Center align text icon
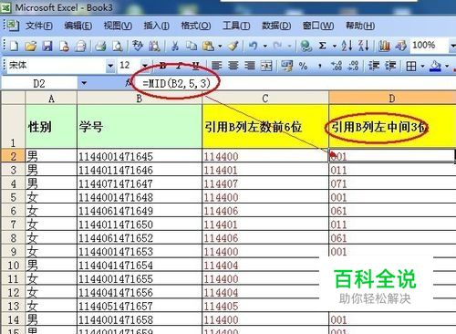This screenshot has height=334, width=456. click(233, 66)
